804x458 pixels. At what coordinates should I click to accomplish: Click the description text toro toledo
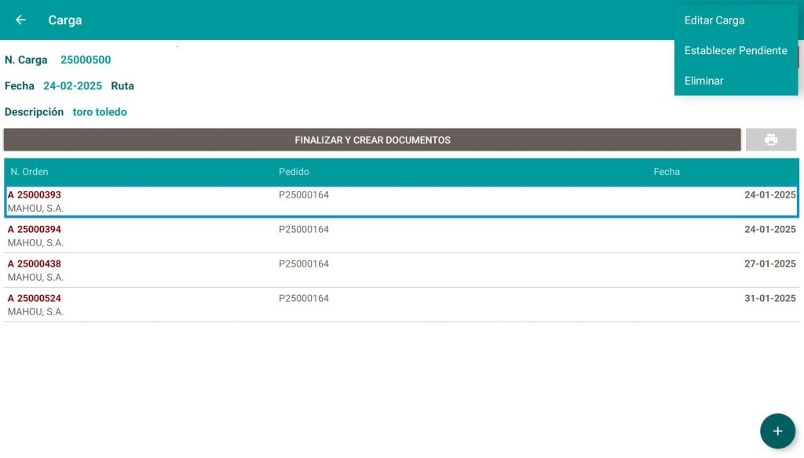click(100, 112)
